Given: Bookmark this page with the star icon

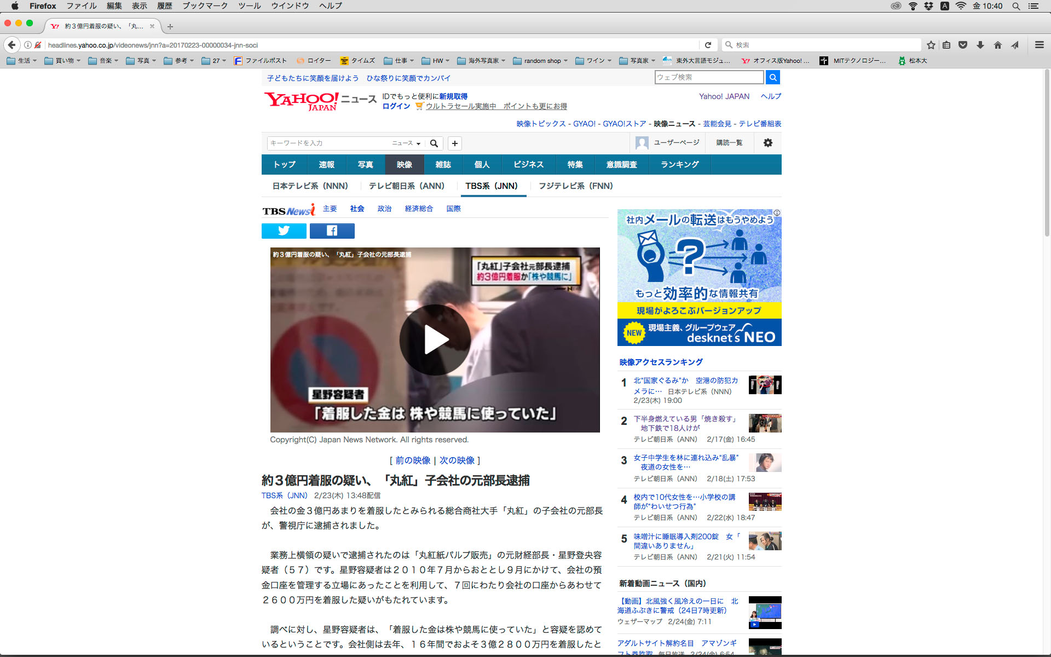Looking at the screenshot, I should pos(931,45).
